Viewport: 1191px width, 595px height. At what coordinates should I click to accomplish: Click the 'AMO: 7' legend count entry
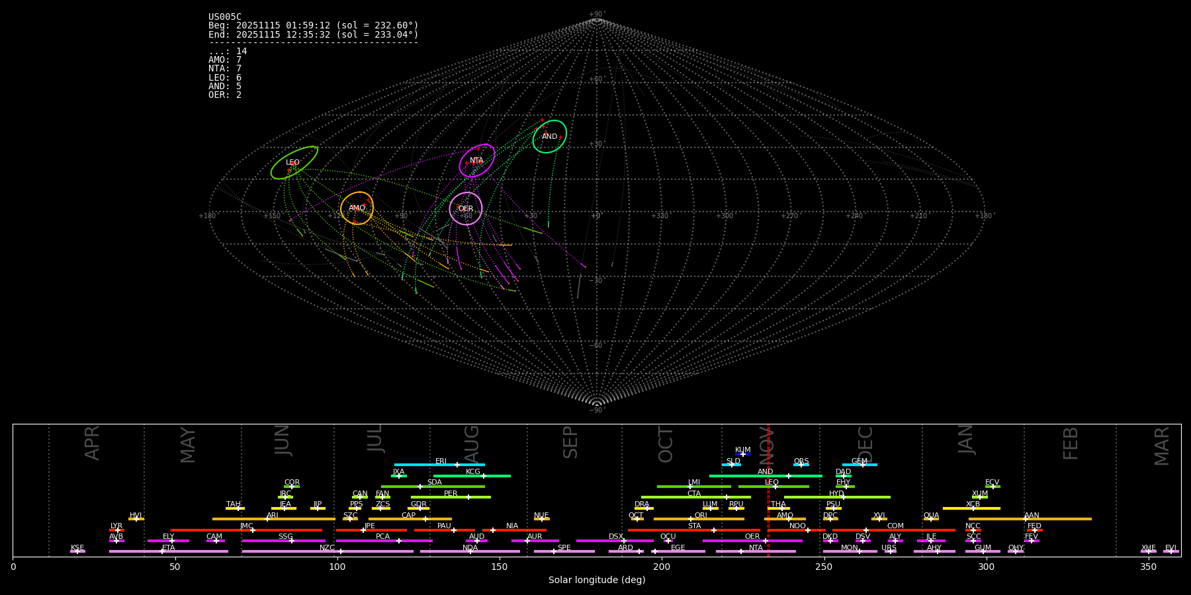(225, 60)
